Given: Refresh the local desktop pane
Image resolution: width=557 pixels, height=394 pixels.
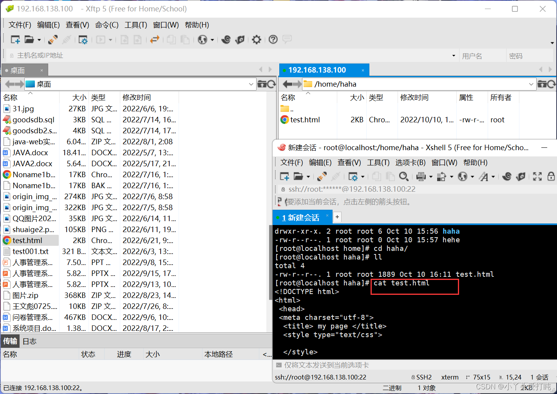Looking at the screenshot, I should tap(271, 84).
